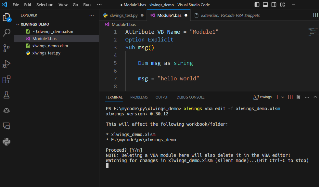Select the xlwings terminal instance label
This screenshot has width=319, height=187.
coord(263,97)
